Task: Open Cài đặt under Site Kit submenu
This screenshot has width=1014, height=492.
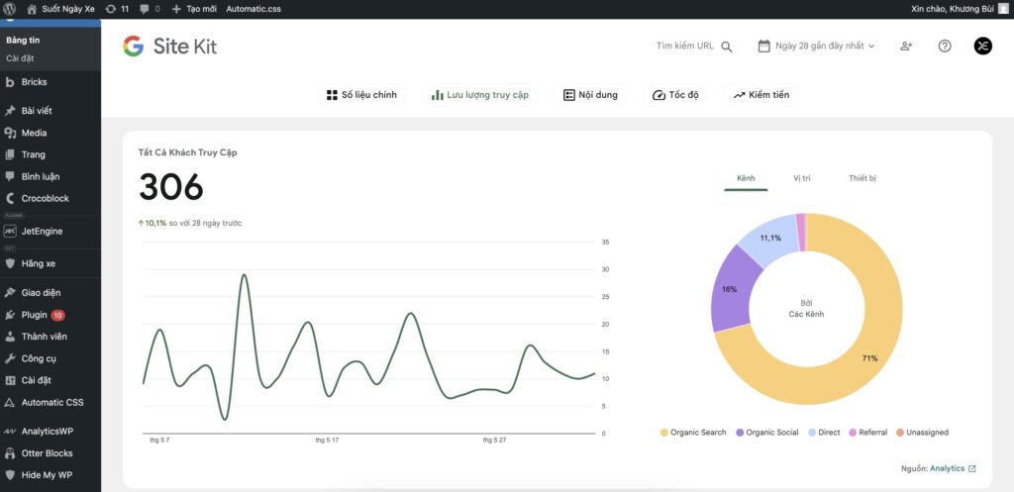Action: point(20,58)
